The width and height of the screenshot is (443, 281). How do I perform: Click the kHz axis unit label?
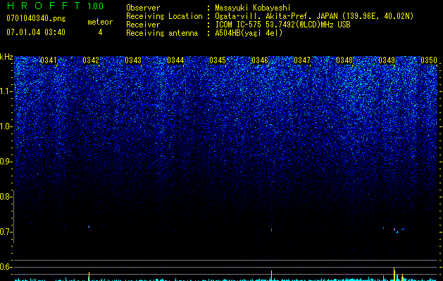pyautogui.click(x=6, y=58)
